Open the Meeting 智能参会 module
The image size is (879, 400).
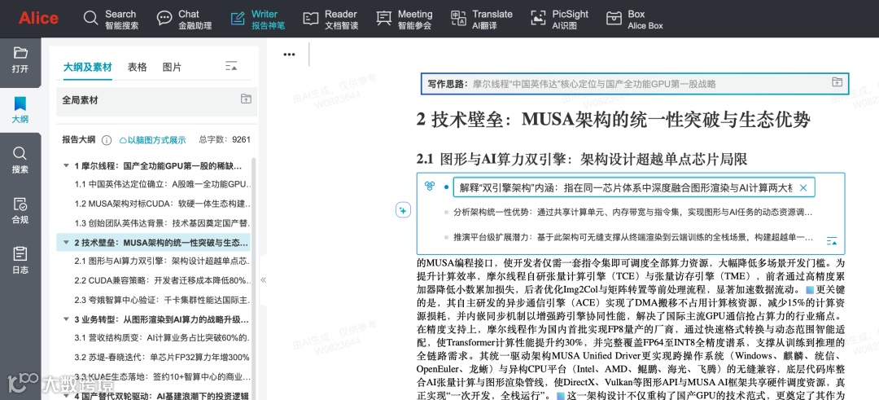click(405, 19)
